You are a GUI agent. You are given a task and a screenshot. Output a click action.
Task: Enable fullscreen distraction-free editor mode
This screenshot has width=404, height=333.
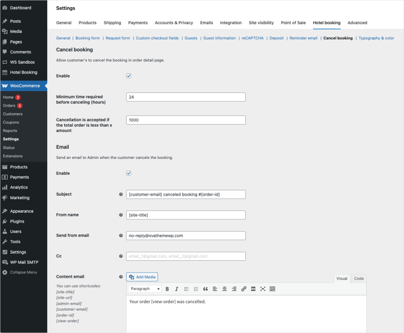point(263,289)
